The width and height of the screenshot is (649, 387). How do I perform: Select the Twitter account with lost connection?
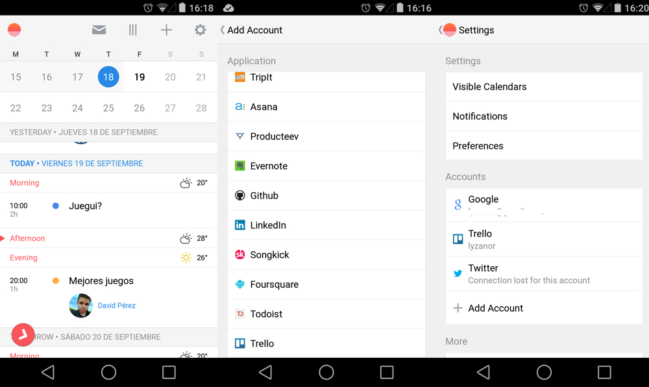tap(544, 273)
